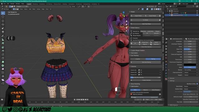Adjust the Alpha value slider
Viewport: 199px width, 112px height.
pos(190,67)
